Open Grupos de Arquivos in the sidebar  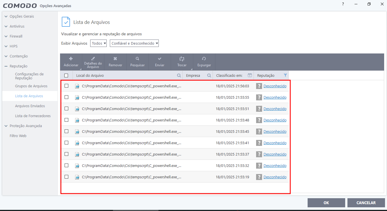tap(31, 86)
